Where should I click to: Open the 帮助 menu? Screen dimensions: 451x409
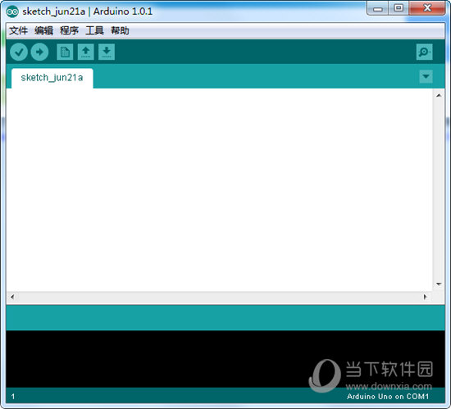(x=120, y=30)
